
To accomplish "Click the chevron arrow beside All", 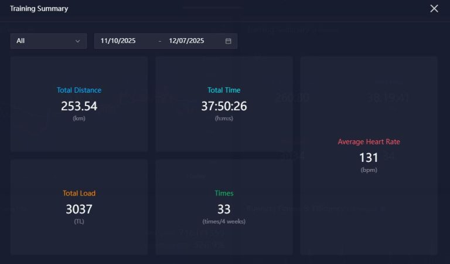I will coord(77,41).
